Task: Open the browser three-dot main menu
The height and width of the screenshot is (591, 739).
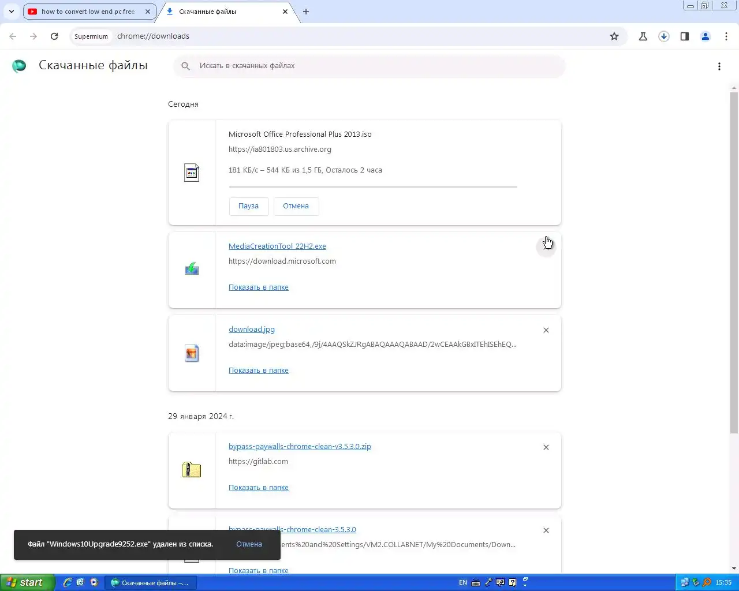Action: pos(726,36)
